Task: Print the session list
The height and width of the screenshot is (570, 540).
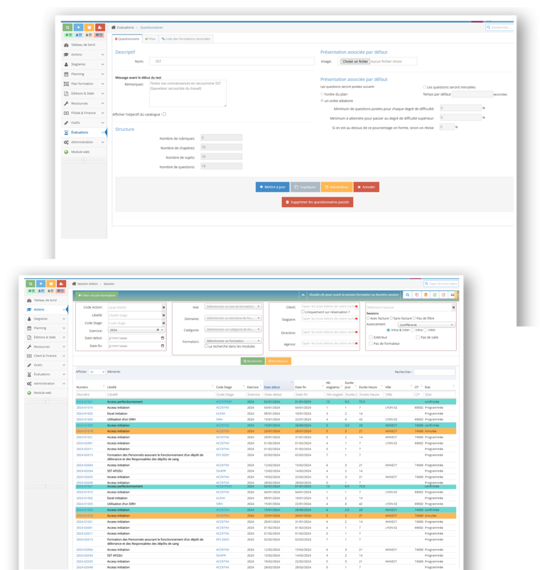Action: (452, 295)
